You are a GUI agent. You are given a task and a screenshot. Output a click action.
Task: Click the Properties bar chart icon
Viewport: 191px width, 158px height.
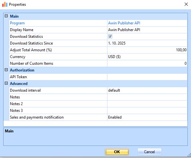[x=5, y=4]
